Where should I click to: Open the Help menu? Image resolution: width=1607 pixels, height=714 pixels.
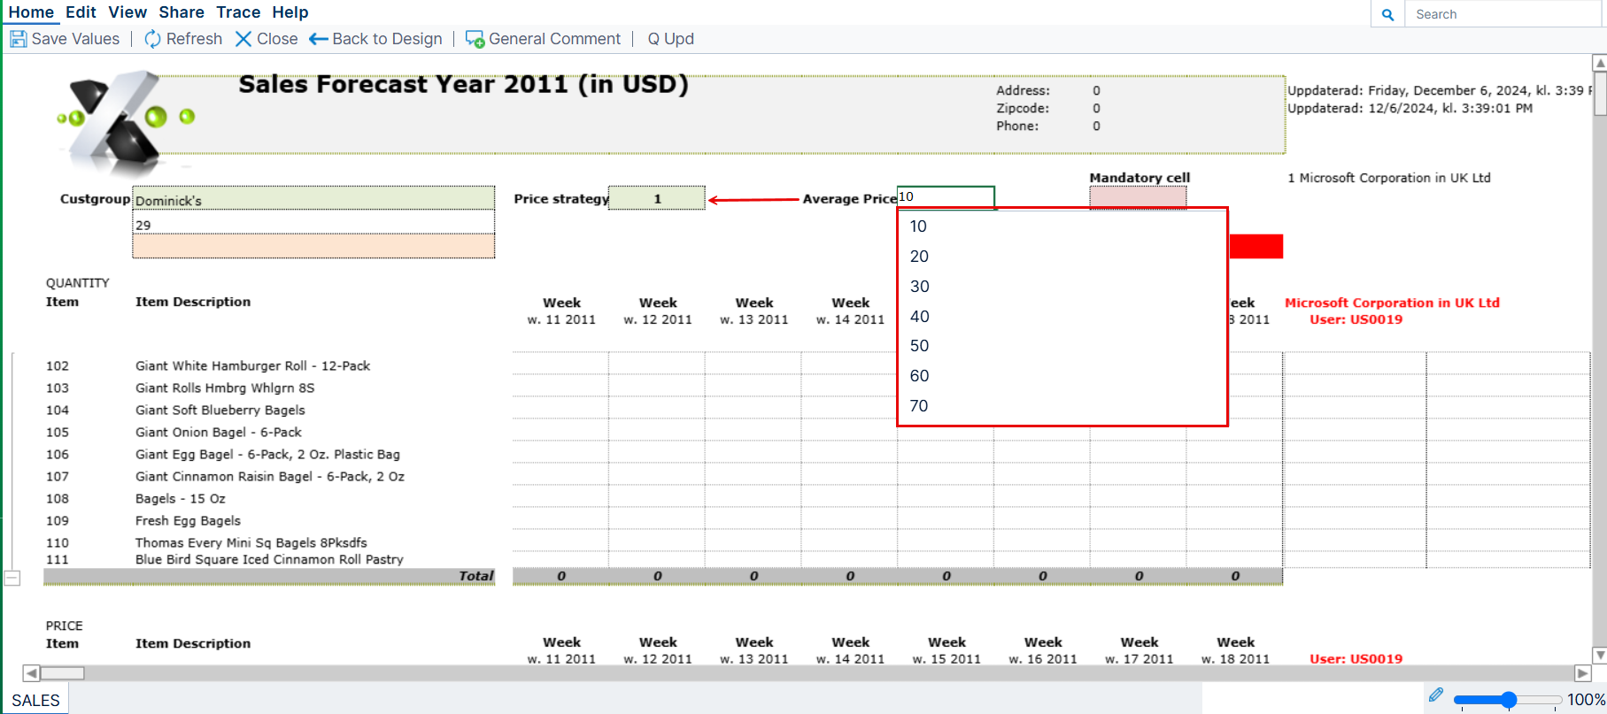click(x=290, y=12)
